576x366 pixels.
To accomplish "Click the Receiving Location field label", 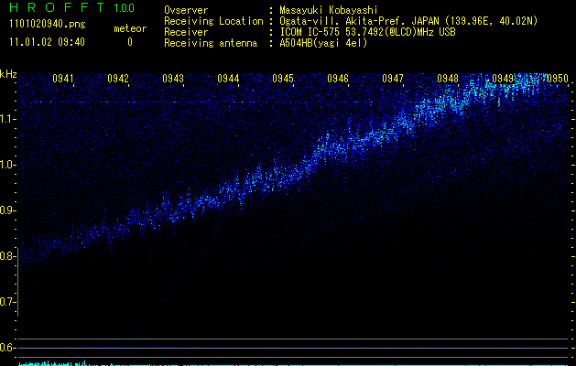I will coord(213,21).
